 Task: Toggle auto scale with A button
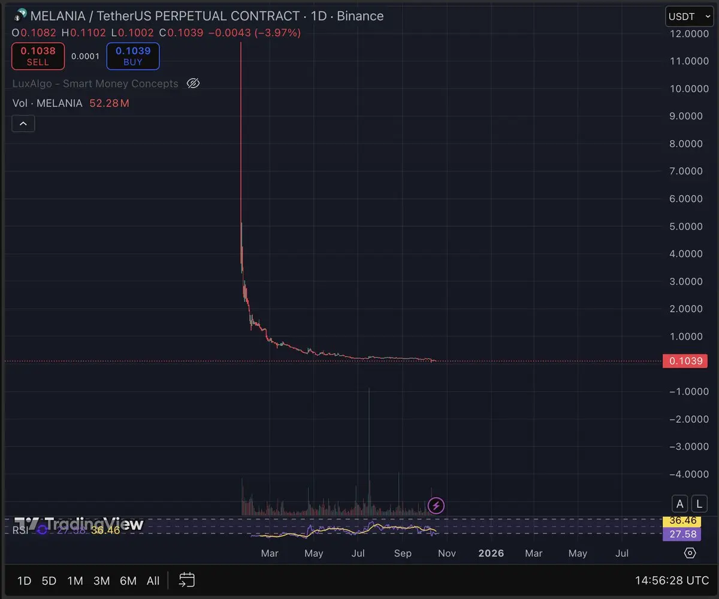click(679, 504)
